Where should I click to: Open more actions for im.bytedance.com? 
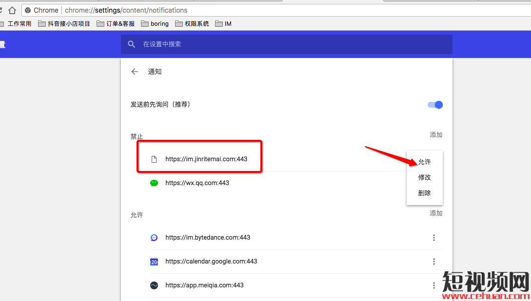[x=433, y=238]
